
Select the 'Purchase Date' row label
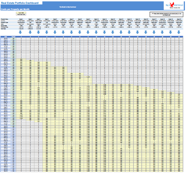pos(4,27)
